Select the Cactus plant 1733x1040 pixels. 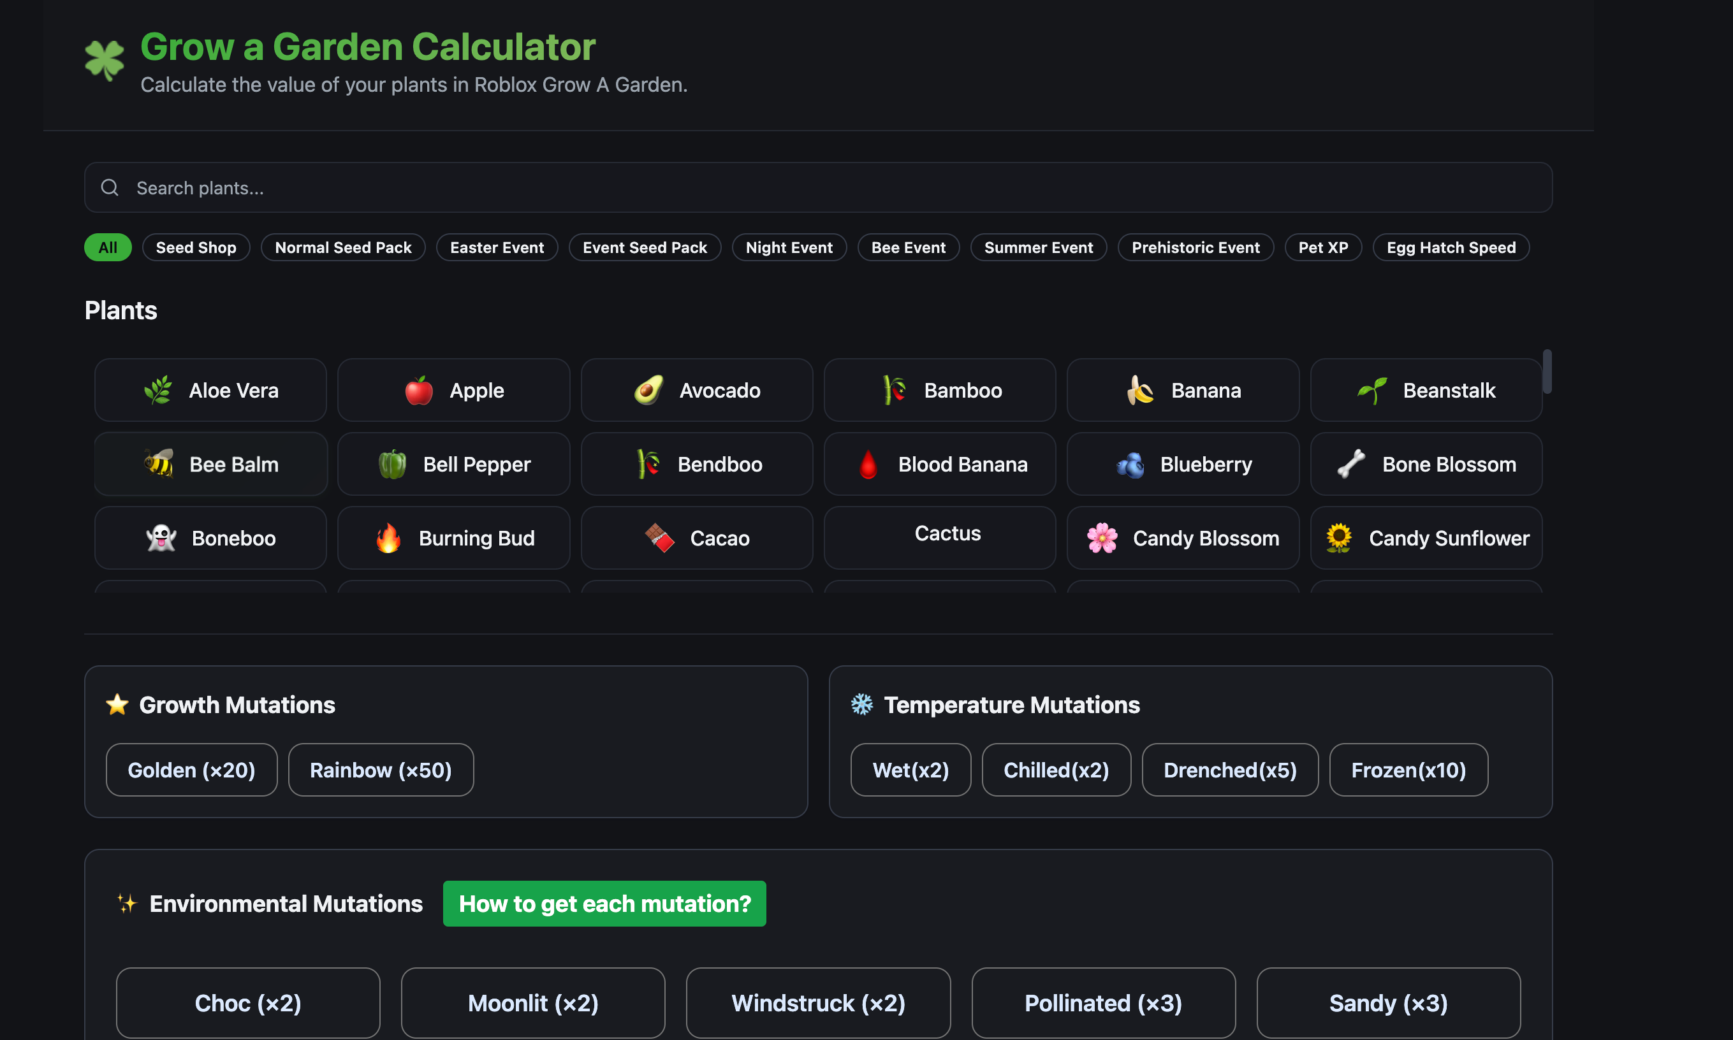tap(939, 537)
